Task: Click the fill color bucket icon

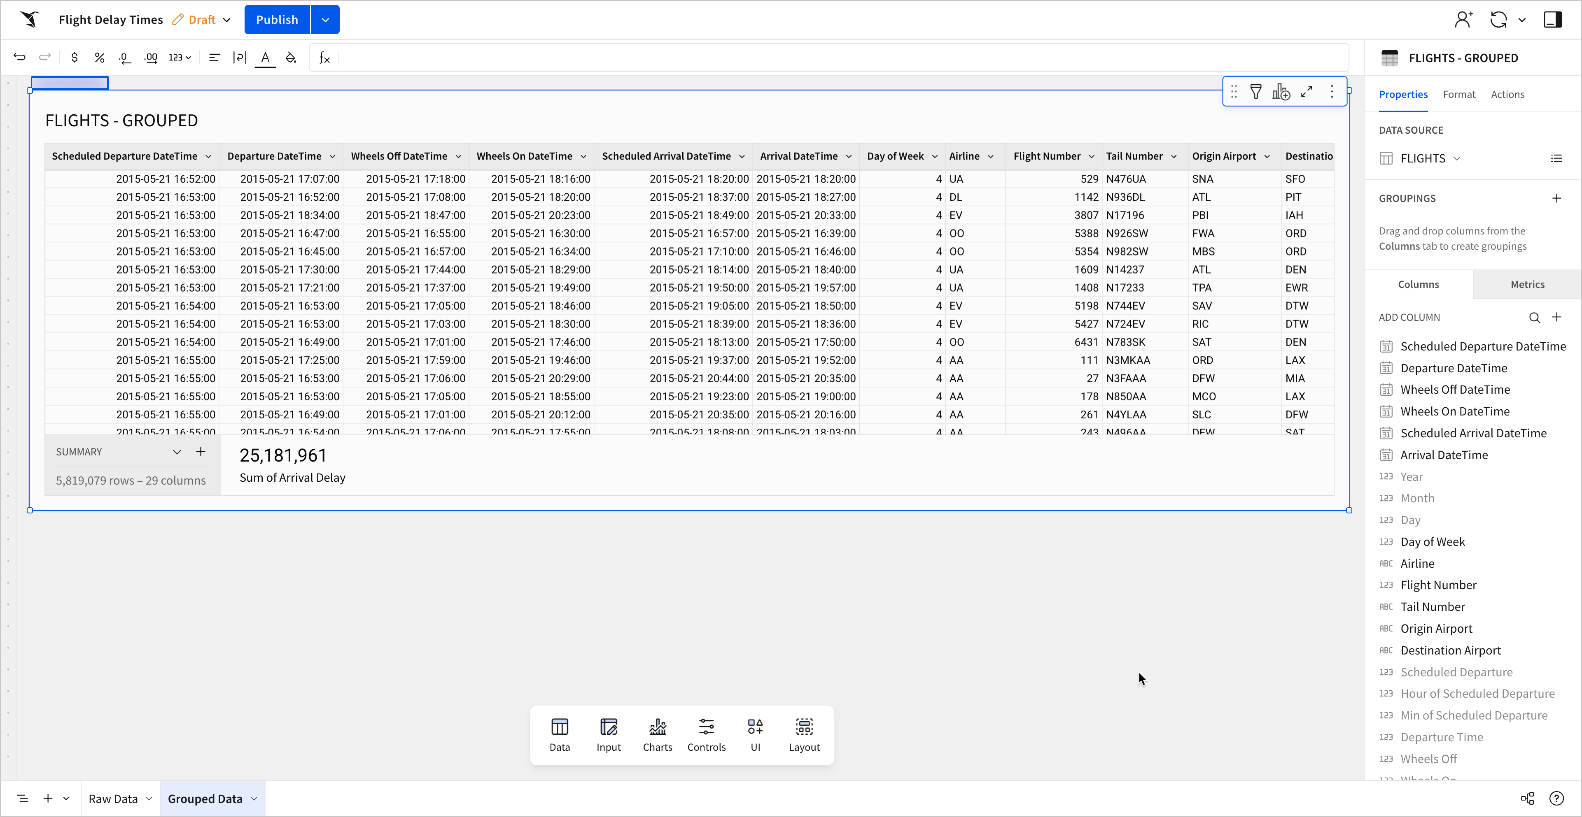Action: 291,58
